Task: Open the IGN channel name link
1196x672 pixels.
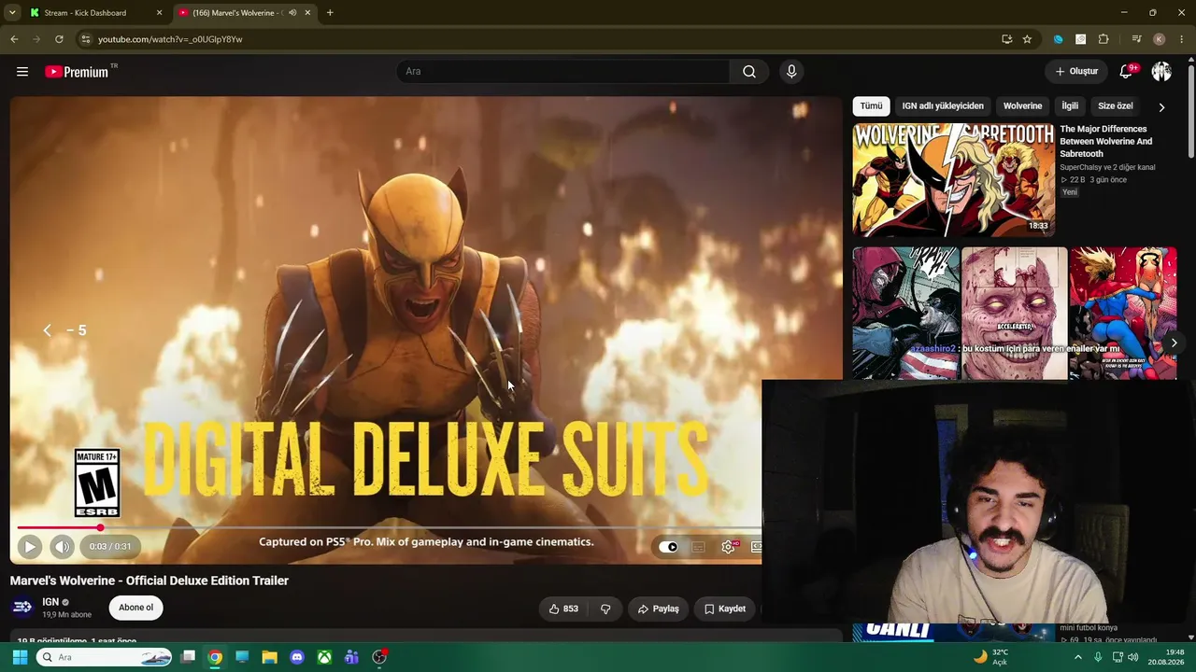Action: (50, 602)
